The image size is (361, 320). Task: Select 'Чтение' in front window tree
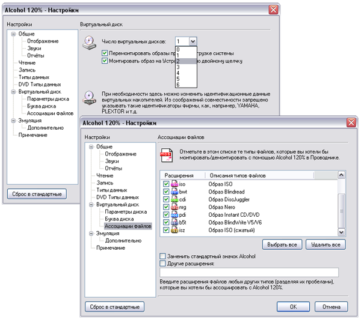click(x=105, y=176)
